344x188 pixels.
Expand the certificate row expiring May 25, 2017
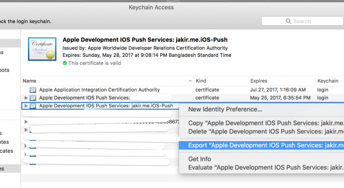(x=26, y=98)
